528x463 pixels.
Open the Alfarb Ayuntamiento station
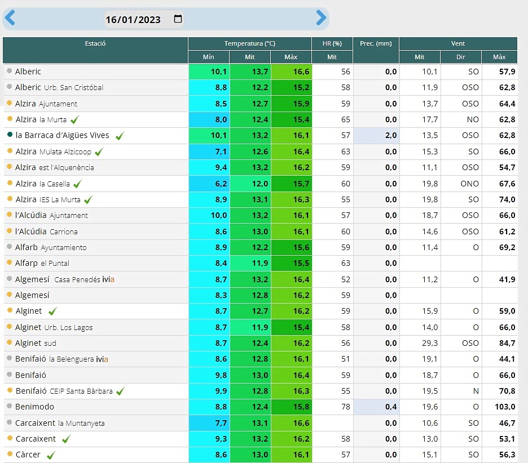[x=51, y=247]
